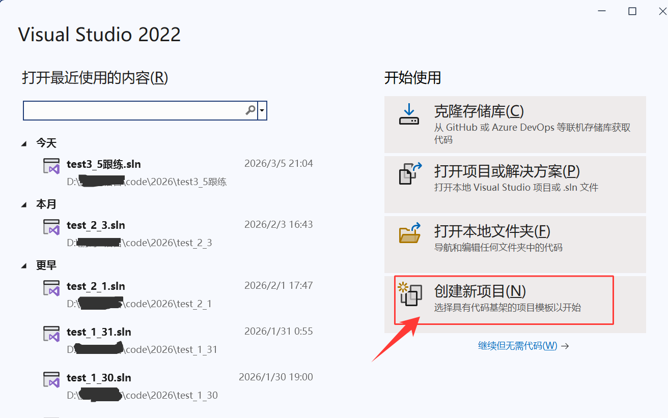Click the path ending code\2026\test_1_31
Viewport: 668px width, 418px height.
point(142,350)
